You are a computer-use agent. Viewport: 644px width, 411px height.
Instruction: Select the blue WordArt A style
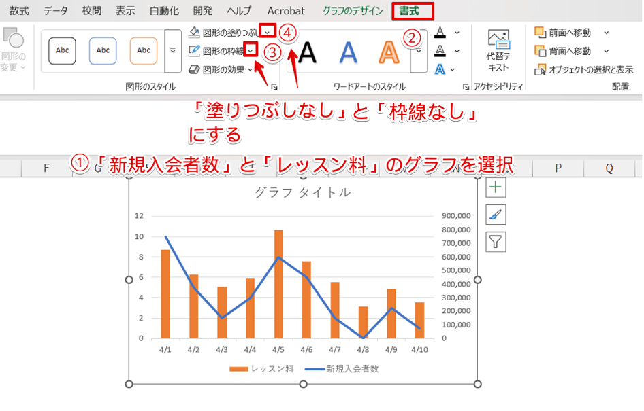pos(349,52)
